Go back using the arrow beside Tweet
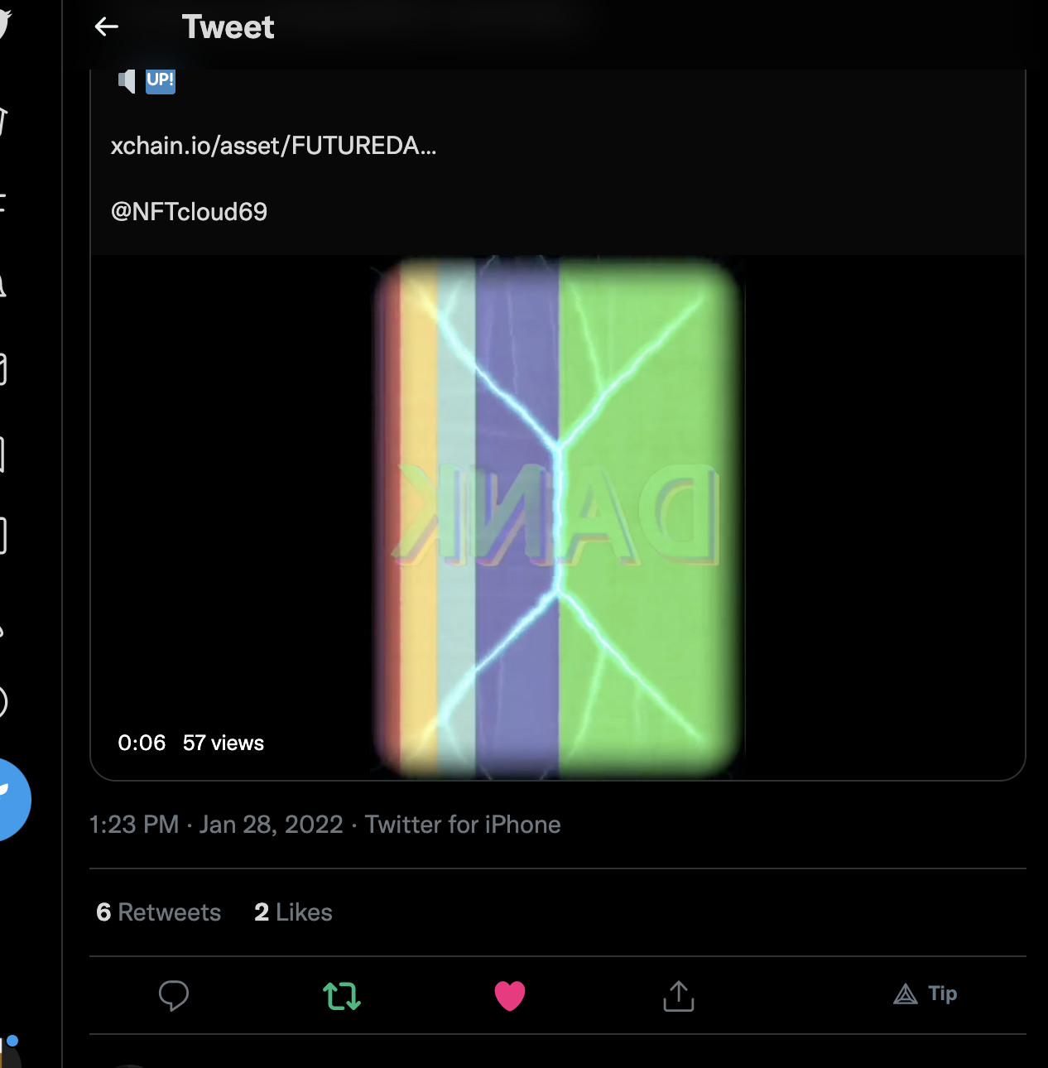Screen dimensions: 1048x1068 coord(107,27)
